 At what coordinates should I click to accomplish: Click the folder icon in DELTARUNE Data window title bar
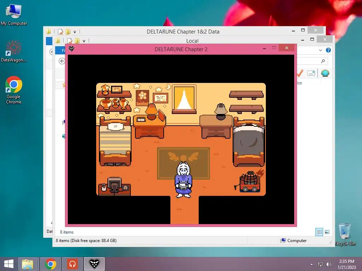[x=48, y=31]
